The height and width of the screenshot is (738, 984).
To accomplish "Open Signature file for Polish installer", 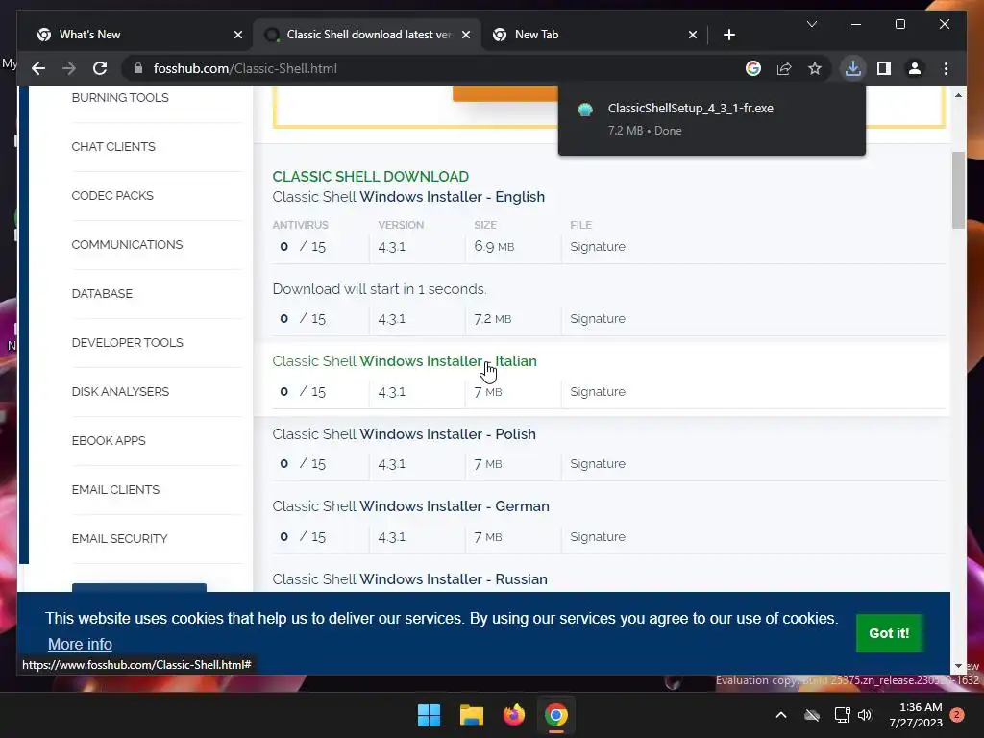I will point(598,464).
